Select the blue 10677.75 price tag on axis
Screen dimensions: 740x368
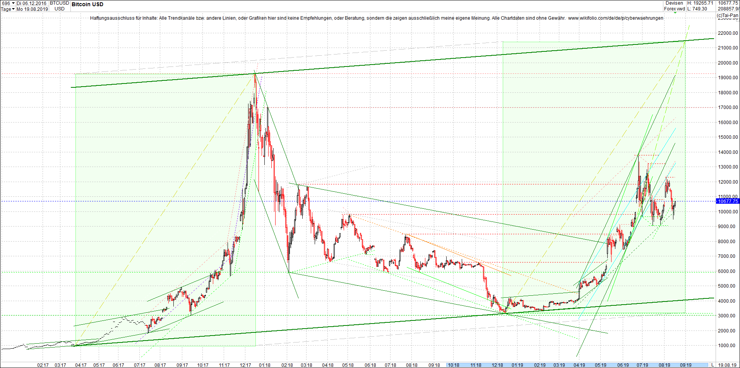pos(727,201)
